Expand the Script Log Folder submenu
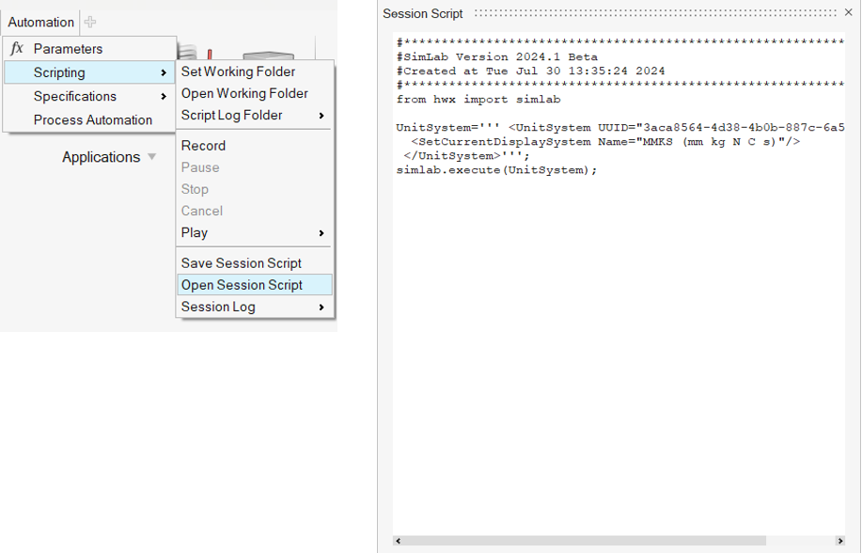The width and height of the screenshot is (862, 553). click(x=321, y=116)
